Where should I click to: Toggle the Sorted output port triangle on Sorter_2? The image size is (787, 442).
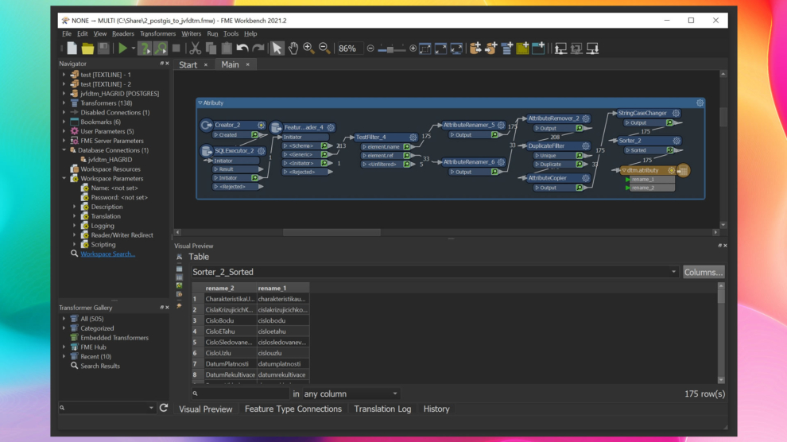tap(627, 150)
